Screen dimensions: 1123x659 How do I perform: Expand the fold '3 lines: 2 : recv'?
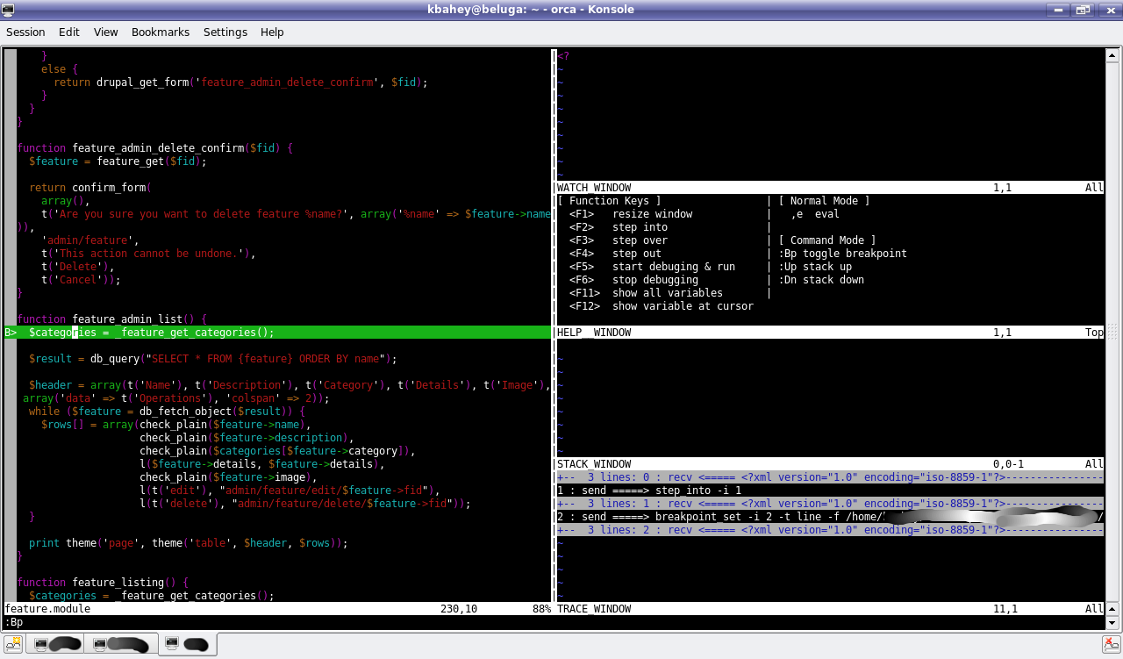point(830,530)
